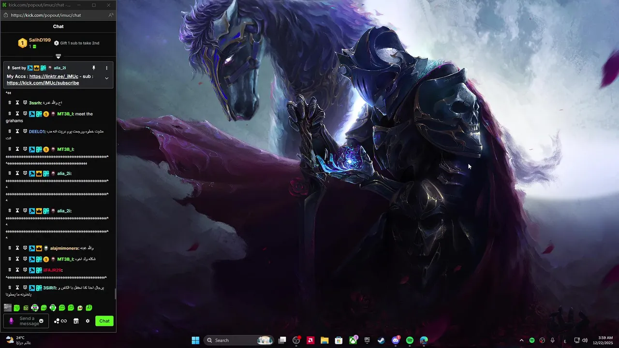This screenshot has height=348, width=619.
Task: Click the taskbar Search box
Action: coord(239,340)
